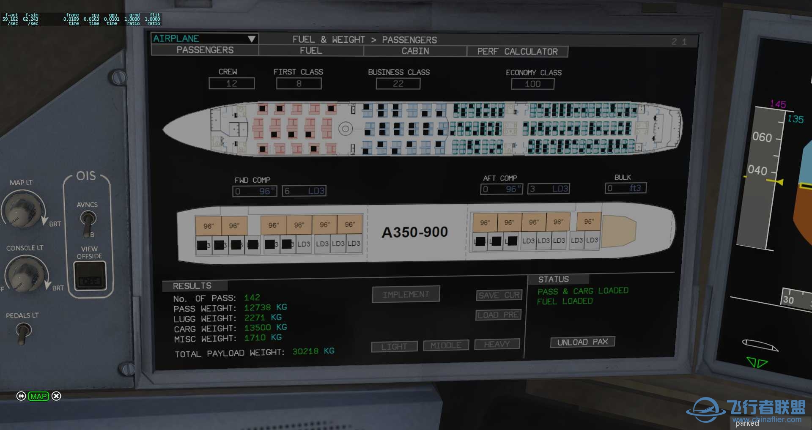
Task: Click the magenta 145 speed readout
Action: [778, 104]
